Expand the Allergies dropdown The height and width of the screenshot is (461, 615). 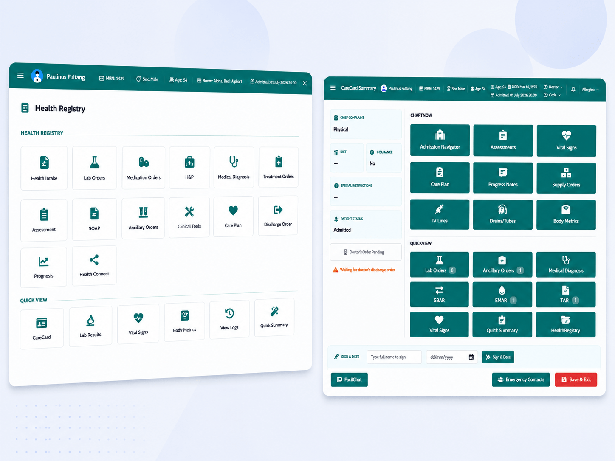pyautogui.click(x=590, y=90)
